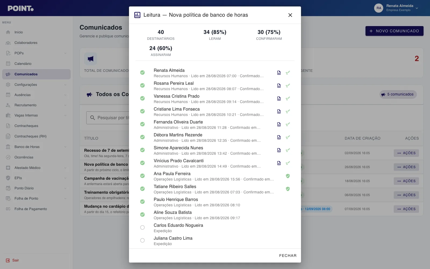The image size is (430, 269).
Task: Open signature icon for Vanessa Cristina Prado
Action: (x=288, y=98)
